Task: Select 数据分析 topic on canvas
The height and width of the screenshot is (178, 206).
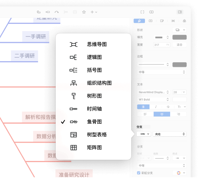Action: click(x=45, y=136)
